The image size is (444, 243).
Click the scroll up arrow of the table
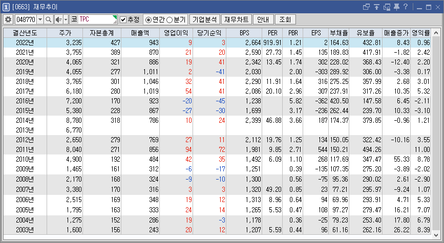(x=436, y=33)
